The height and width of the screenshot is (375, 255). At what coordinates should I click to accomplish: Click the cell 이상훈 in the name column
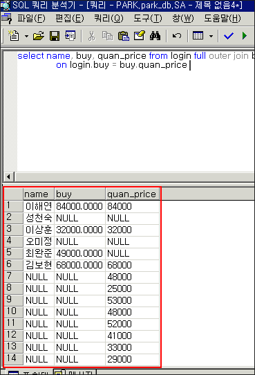39,230
